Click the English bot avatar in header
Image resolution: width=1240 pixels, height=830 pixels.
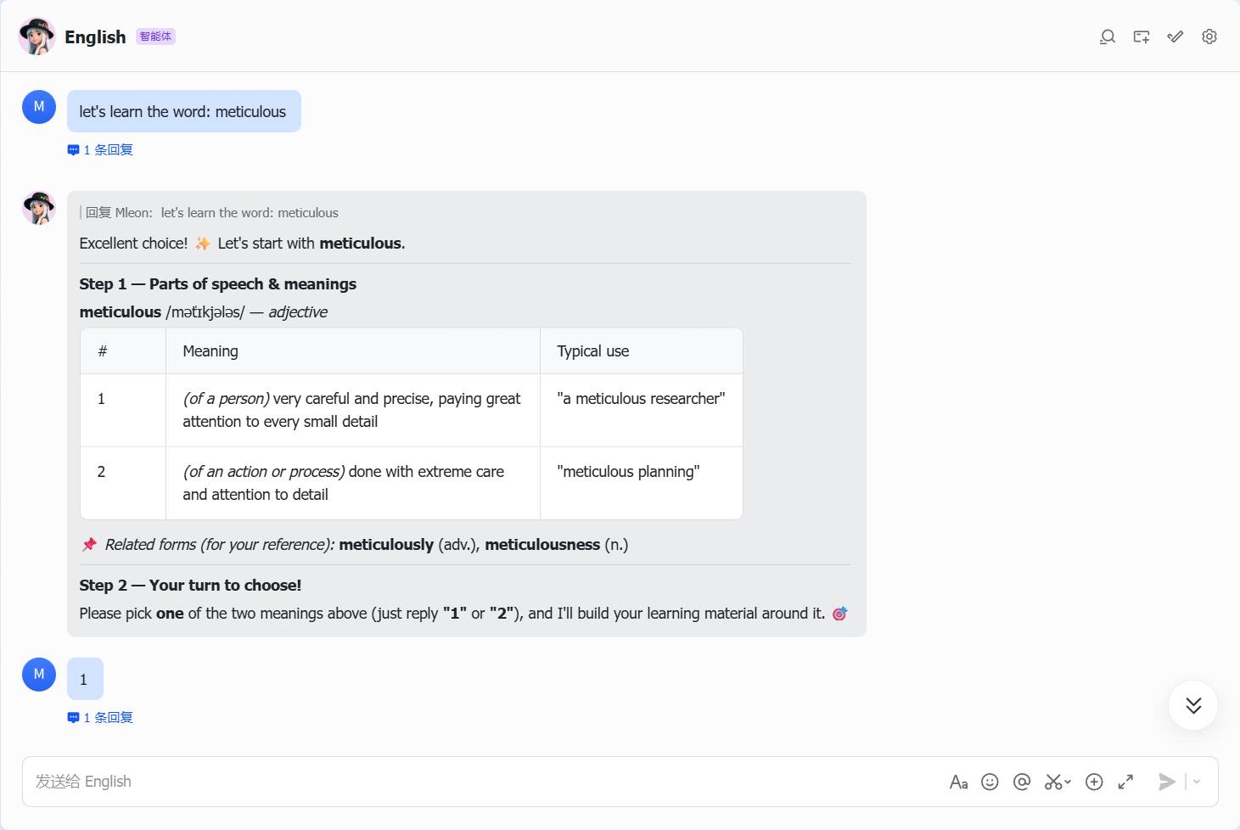click(36, 36)
